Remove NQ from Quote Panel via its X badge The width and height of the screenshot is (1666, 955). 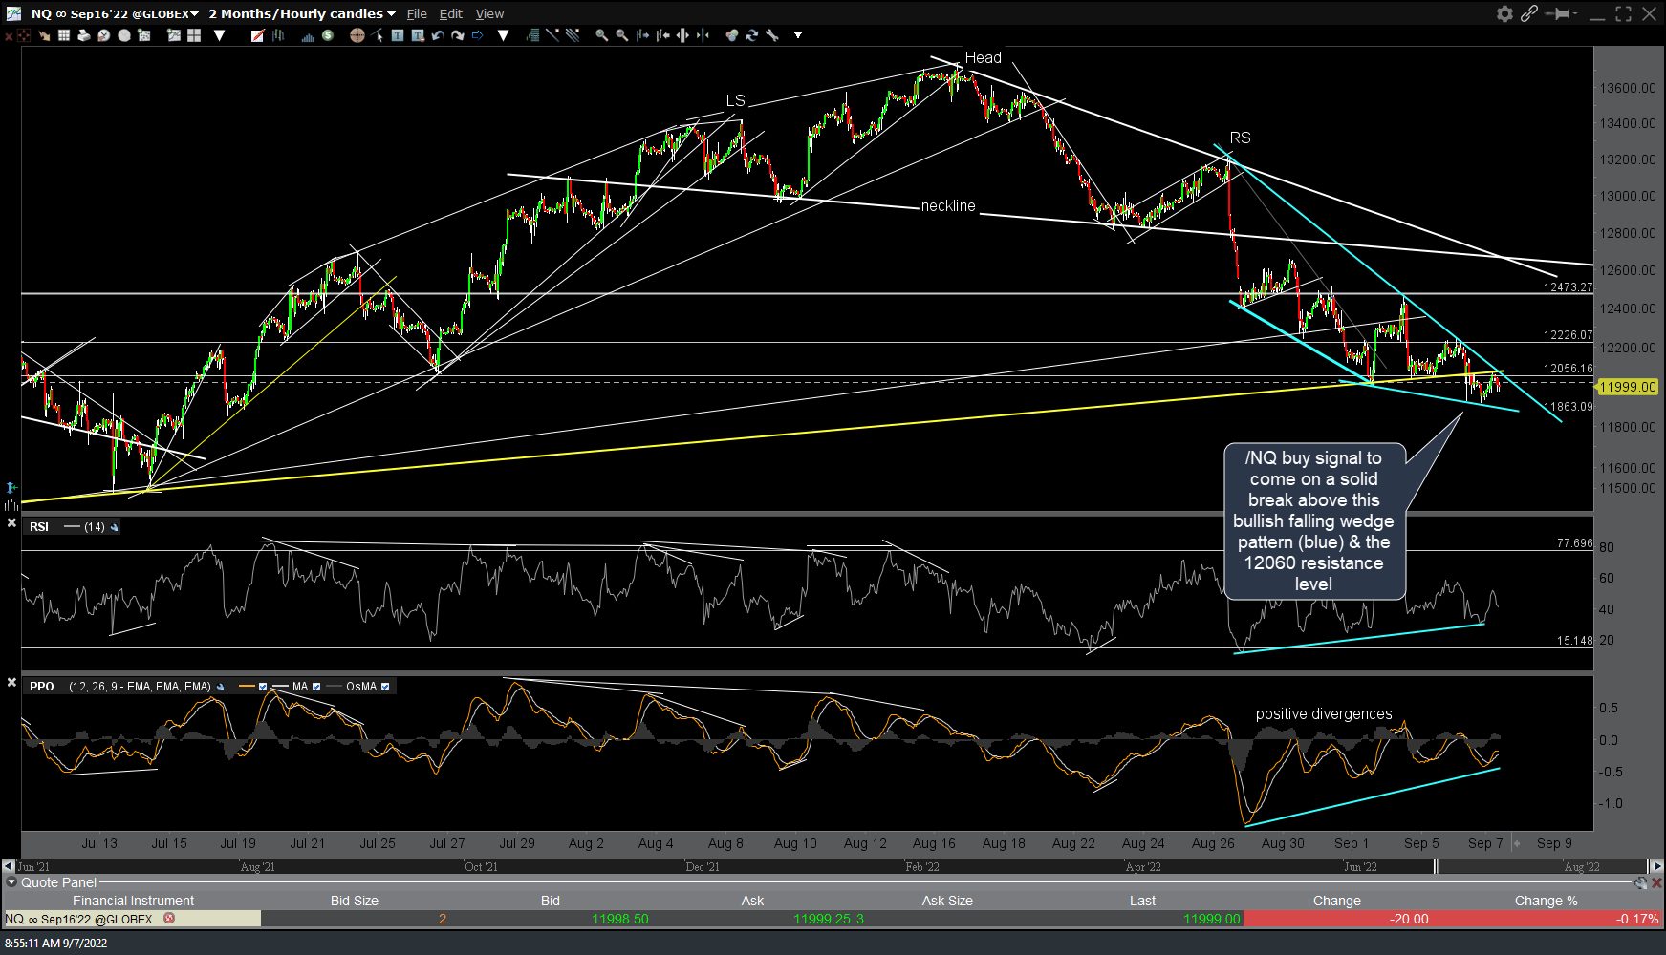pos(169,919)
